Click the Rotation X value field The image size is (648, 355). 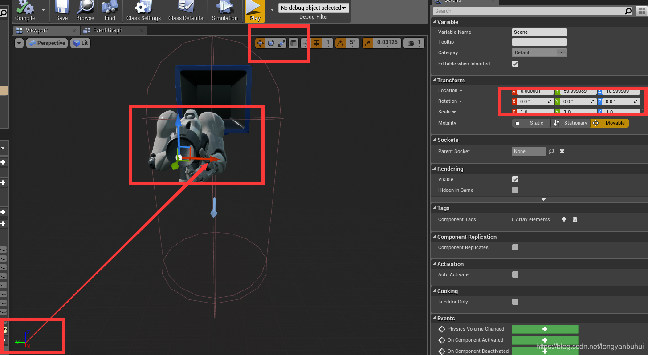pyautogui.click(x=535, y=101)
